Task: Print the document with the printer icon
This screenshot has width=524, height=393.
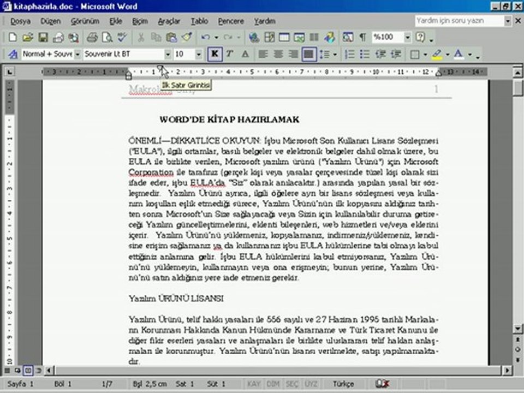Action: coord(92,37)
